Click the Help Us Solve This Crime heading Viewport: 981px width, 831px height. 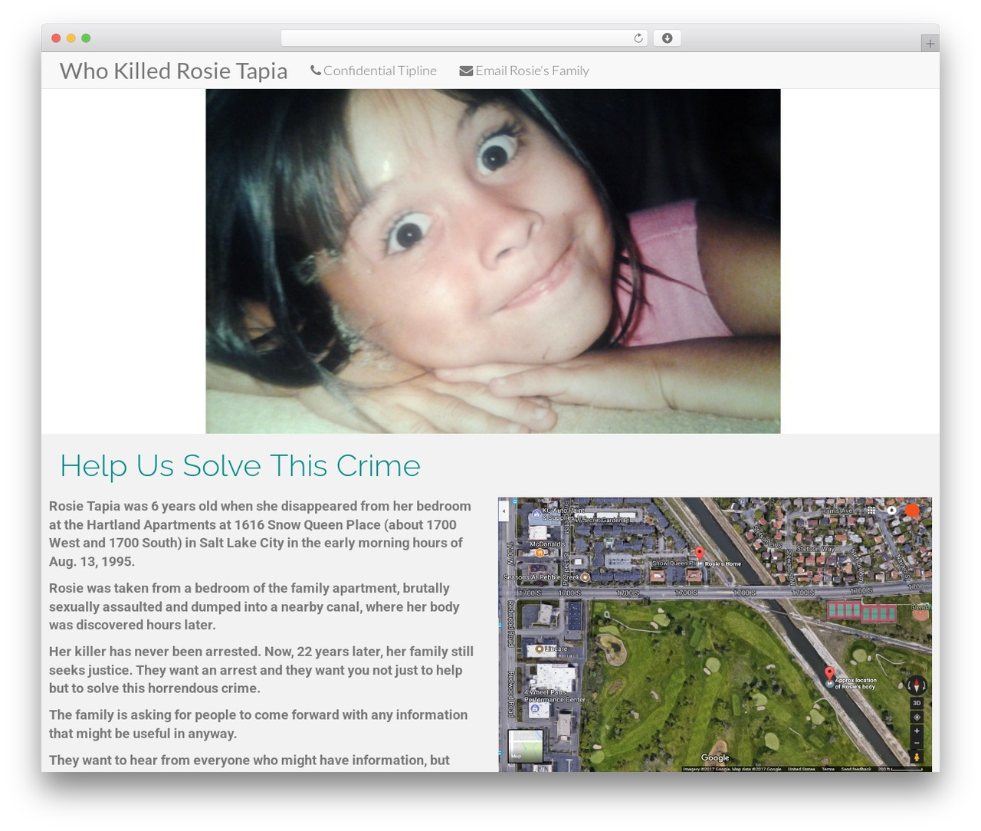[240, 465]
